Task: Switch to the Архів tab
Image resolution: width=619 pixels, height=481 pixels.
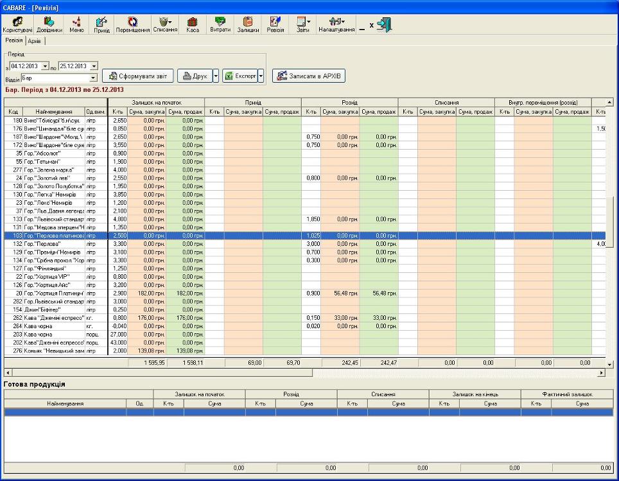Action: [34, 40]
